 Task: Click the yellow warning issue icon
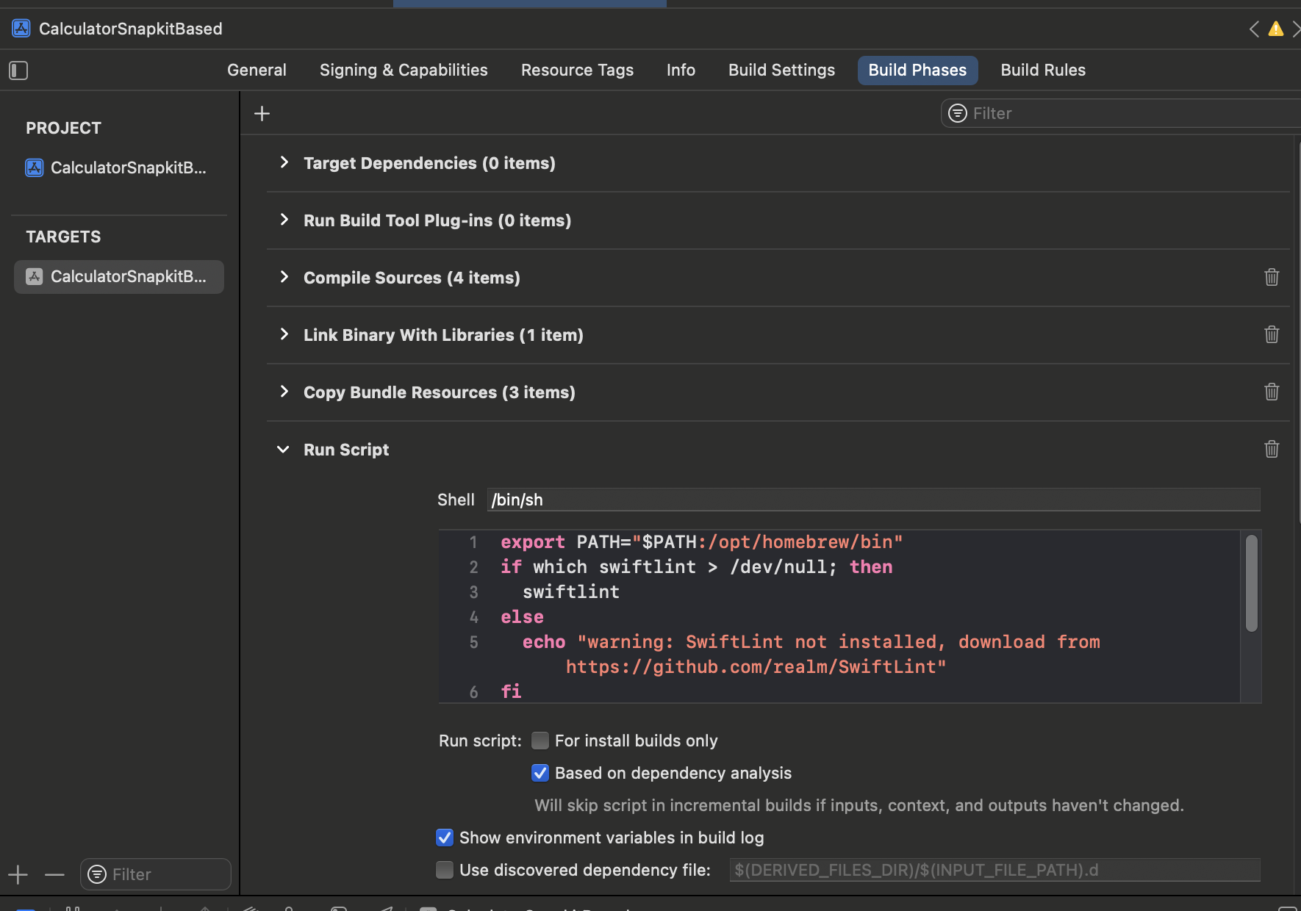pos(1276,29)
